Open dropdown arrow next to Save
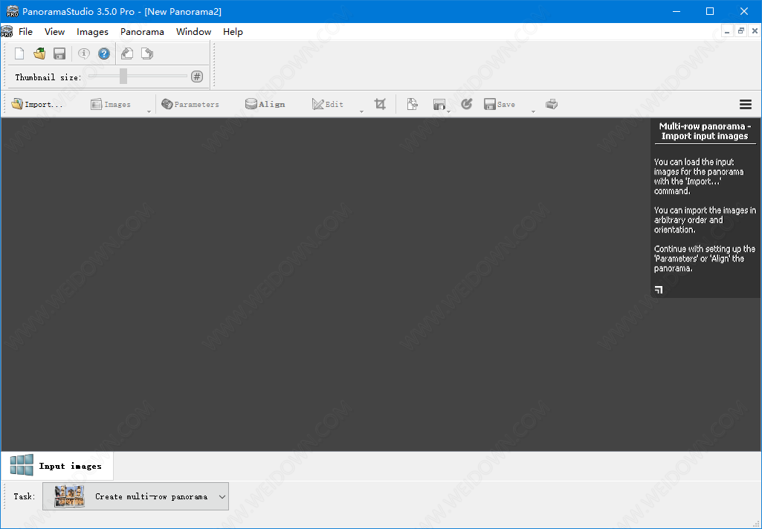The height and width of the screenshot is (529, 762). [x=533, y=111]
